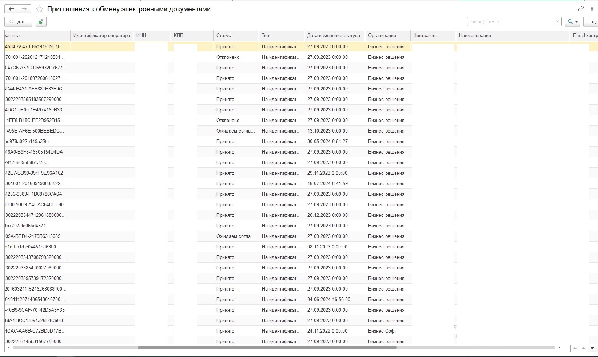Open the three-dots options menu
Viewport: 598px width, 357px height.
pos(592,9)
